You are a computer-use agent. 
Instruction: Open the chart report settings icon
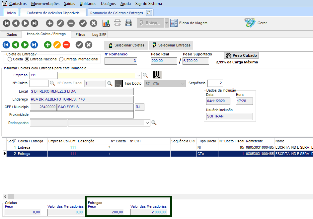tap(106, 23)
